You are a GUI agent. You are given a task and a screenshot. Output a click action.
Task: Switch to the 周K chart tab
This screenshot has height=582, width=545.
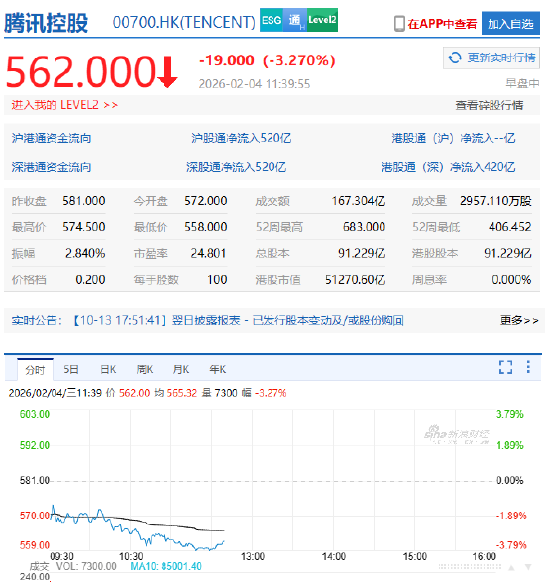coord(145,369)
